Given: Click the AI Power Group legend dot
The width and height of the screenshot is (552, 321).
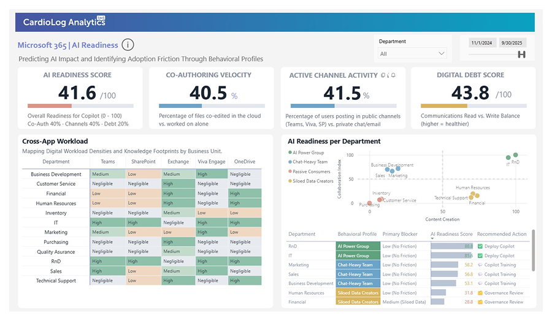Looking at the screenshot, I should point(290,153).
